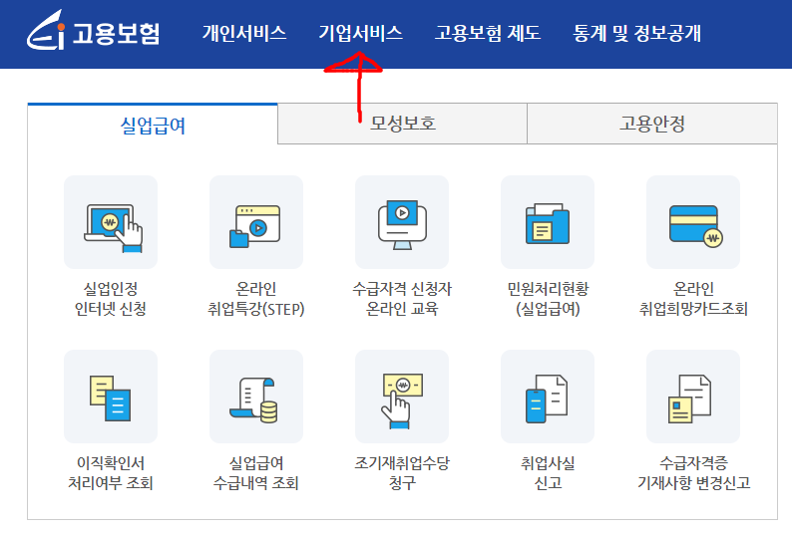The height and width of the screenshot is (535, 792).
Task: Switch to the 모성보호 tab
Action: pos(402,124)
